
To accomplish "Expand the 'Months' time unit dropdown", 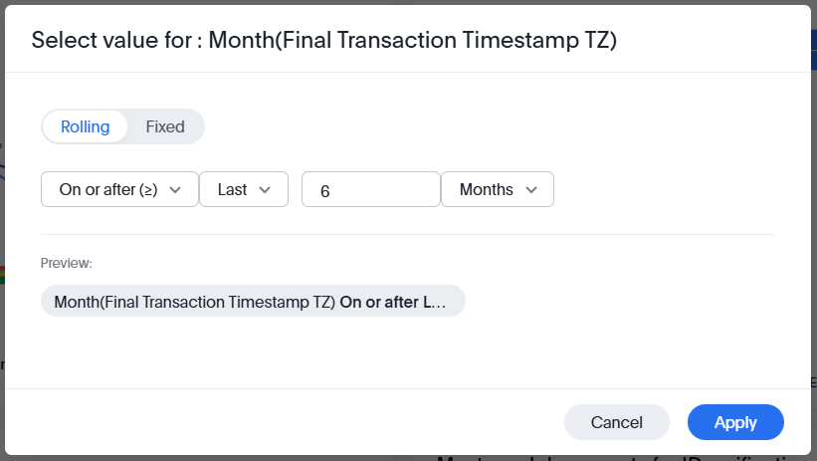I will 498,189.
